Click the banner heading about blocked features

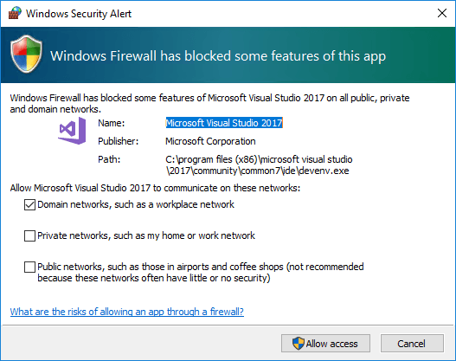click(218, 56)
